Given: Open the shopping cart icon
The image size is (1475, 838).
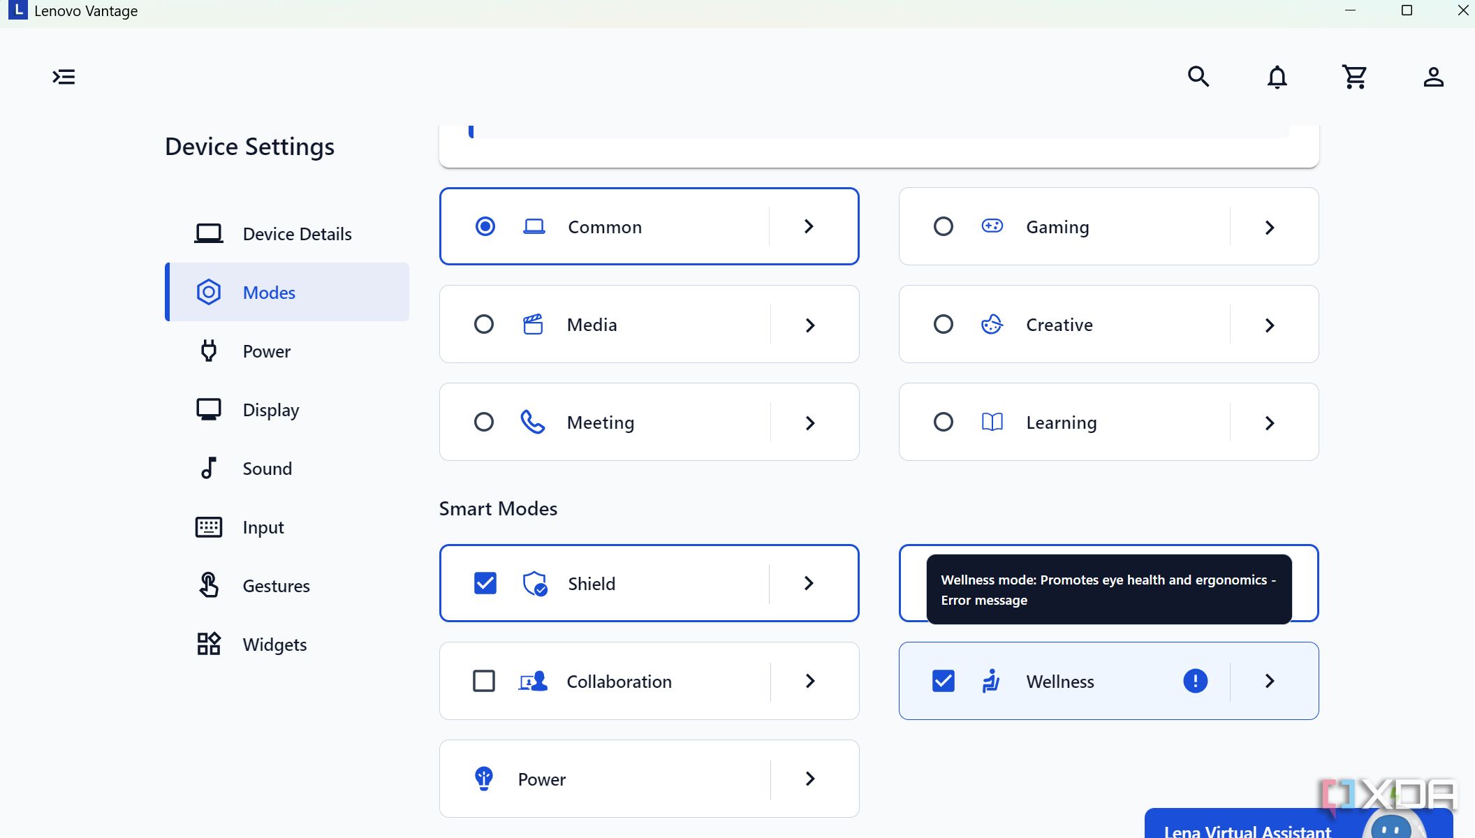Looking at the screenshot, I should [x=1354, y=77].
